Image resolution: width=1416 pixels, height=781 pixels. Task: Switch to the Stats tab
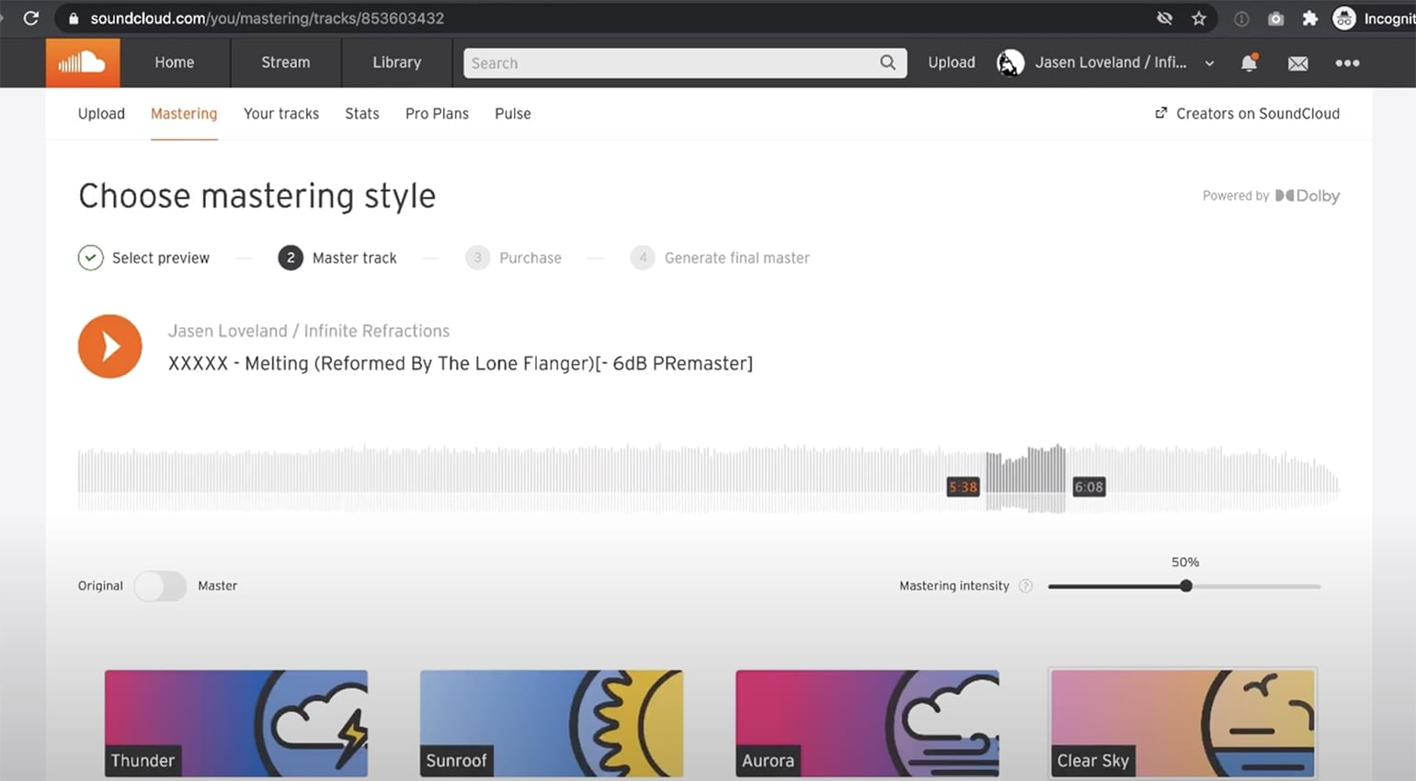pyautogui.click(x=362, y=114)
